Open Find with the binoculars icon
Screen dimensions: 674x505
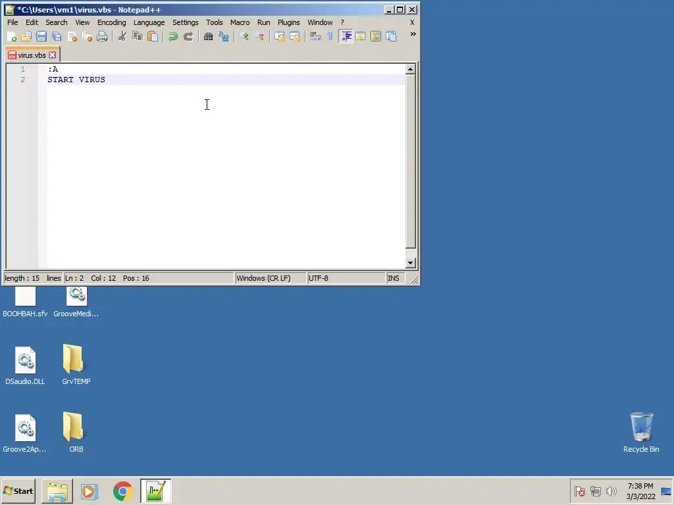pyautogui.click(x=208, y=37)
